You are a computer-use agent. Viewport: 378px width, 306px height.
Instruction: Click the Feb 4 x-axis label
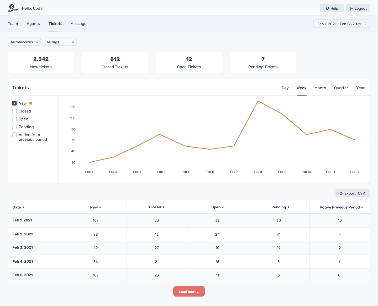[161, 172]
